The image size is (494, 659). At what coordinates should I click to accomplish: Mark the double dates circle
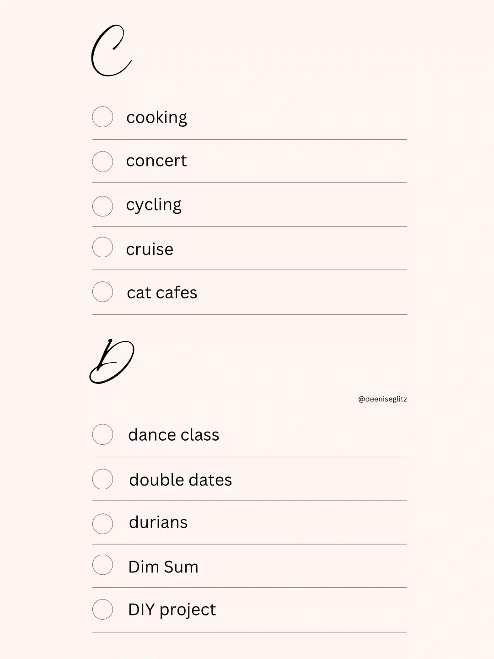click(102, 479)
